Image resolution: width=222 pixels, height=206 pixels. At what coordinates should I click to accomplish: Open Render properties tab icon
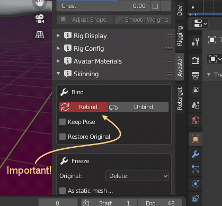196,61
